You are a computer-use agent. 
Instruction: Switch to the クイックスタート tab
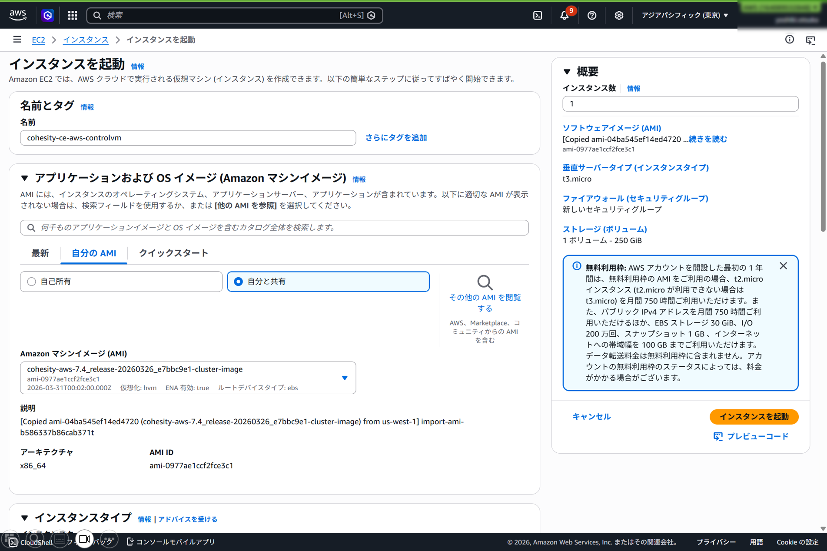click(x=173, y=253)
